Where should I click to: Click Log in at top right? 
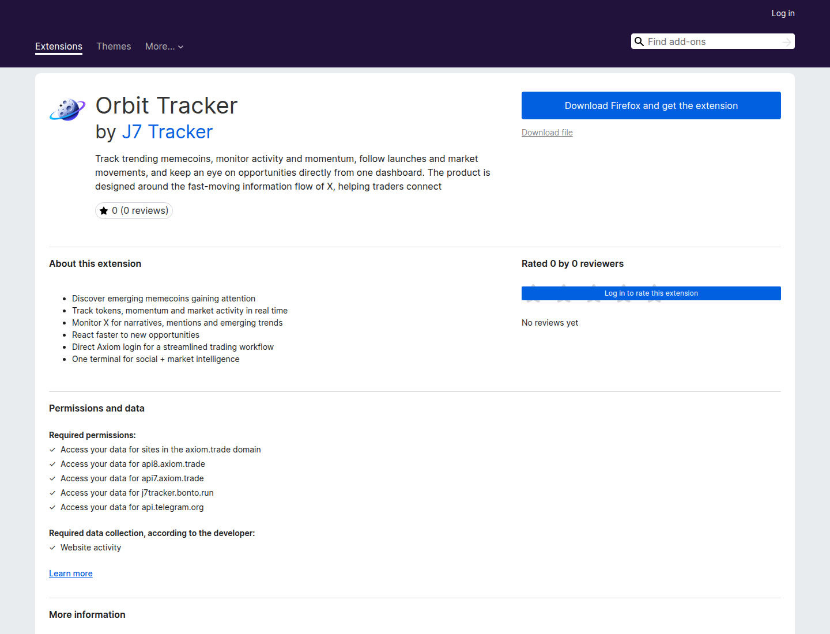(783, 13)
